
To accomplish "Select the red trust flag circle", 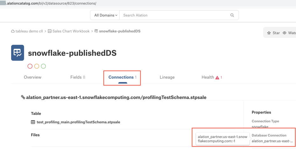I will pos(30,66).
